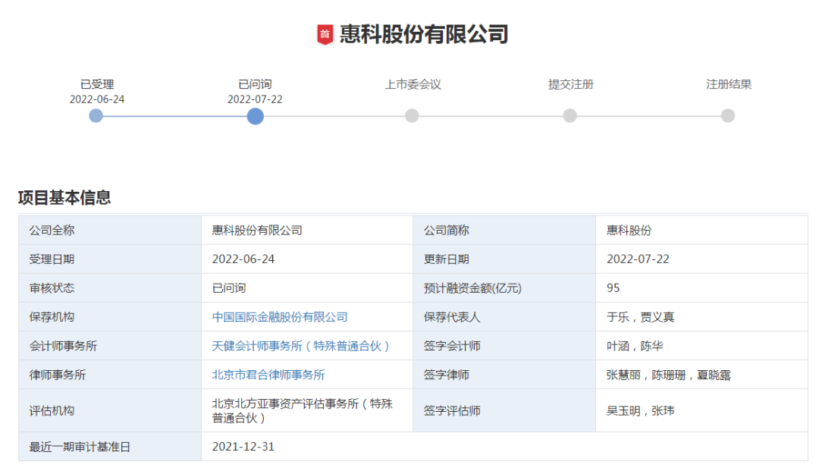Click the 保荐机构 label cell
Screen dimensions: 819x471
coord(110,317)
